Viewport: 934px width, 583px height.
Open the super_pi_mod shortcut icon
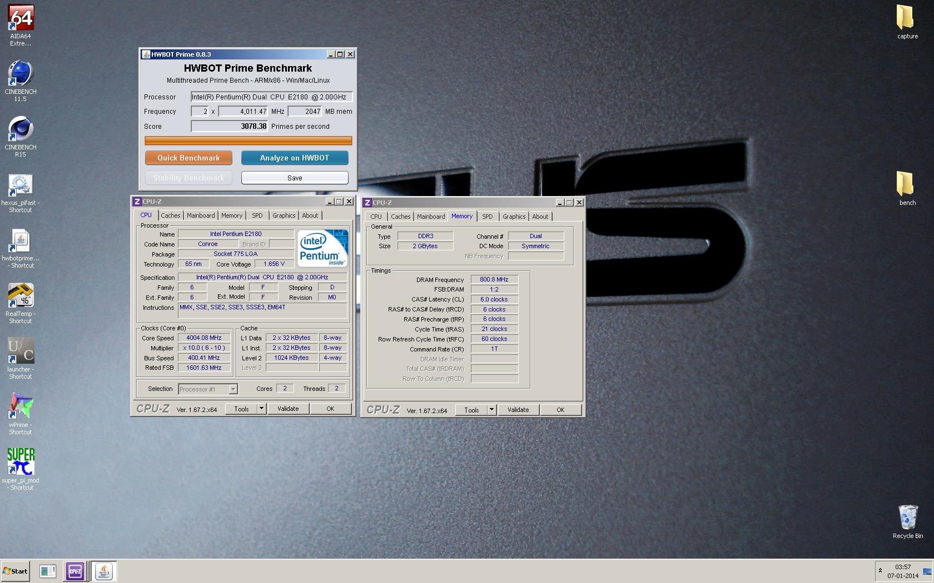pyautogui.click(x=21, y=470)
